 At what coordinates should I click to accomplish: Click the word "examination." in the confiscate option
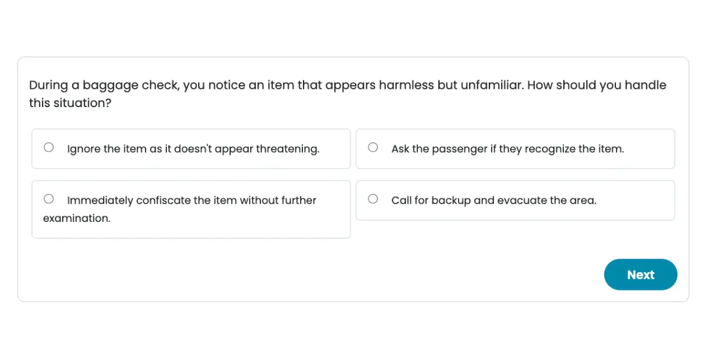[77, 218]
